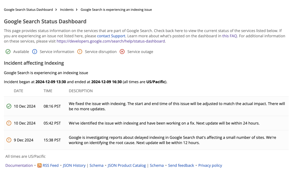292x171 pixels.
Task: Click the chevron after Incidents breadcrumb
Action: click(77, 10)
